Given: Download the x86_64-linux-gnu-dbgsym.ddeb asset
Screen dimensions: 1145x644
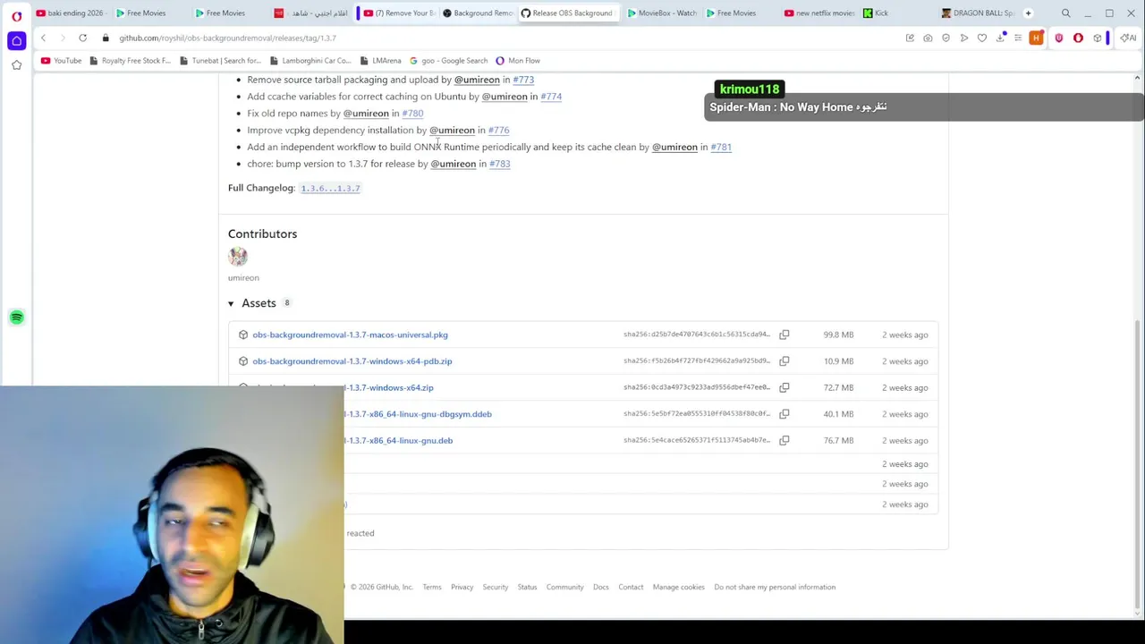Looking at the screenshot, I should [x=418, y=414].
